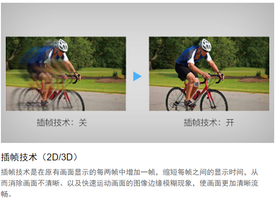Click the white helmet in the sharp photo
The width and height of the screenshot is (276, 199).
pyautogui.click(x=206, y=45)
